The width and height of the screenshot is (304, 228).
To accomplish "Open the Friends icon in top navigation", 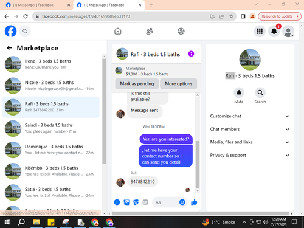I will click(150, 31).
